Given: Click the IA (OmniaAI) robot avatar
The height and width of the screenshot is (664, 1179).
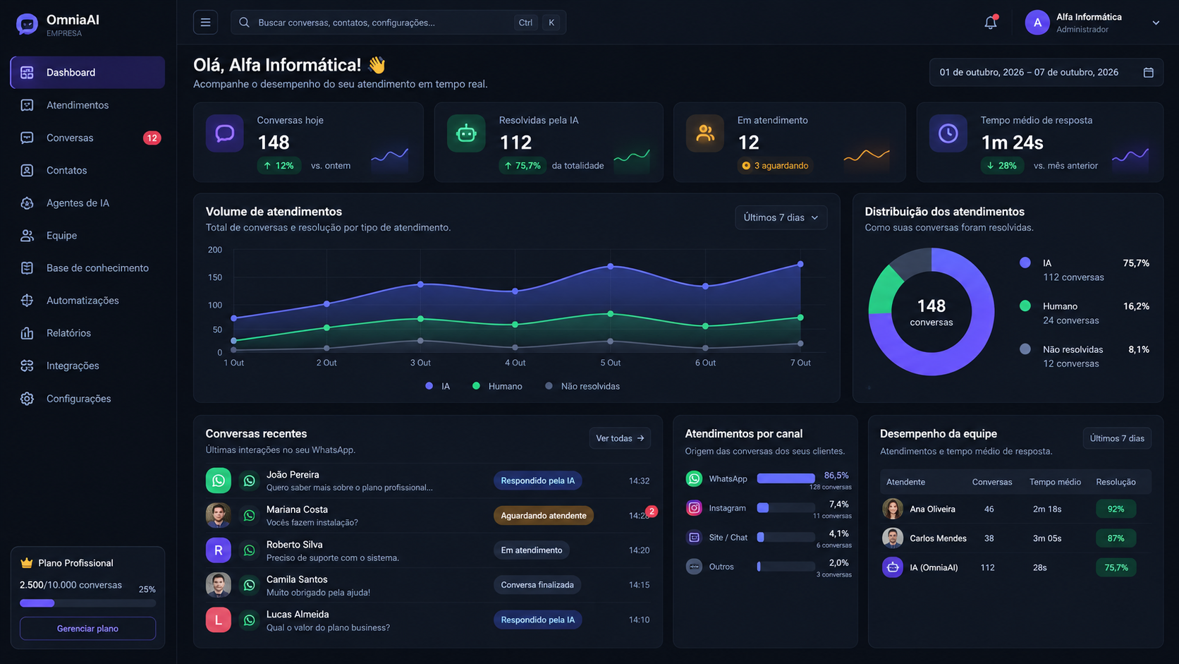Looking at the screenshot, I should [x=893, y=567].
